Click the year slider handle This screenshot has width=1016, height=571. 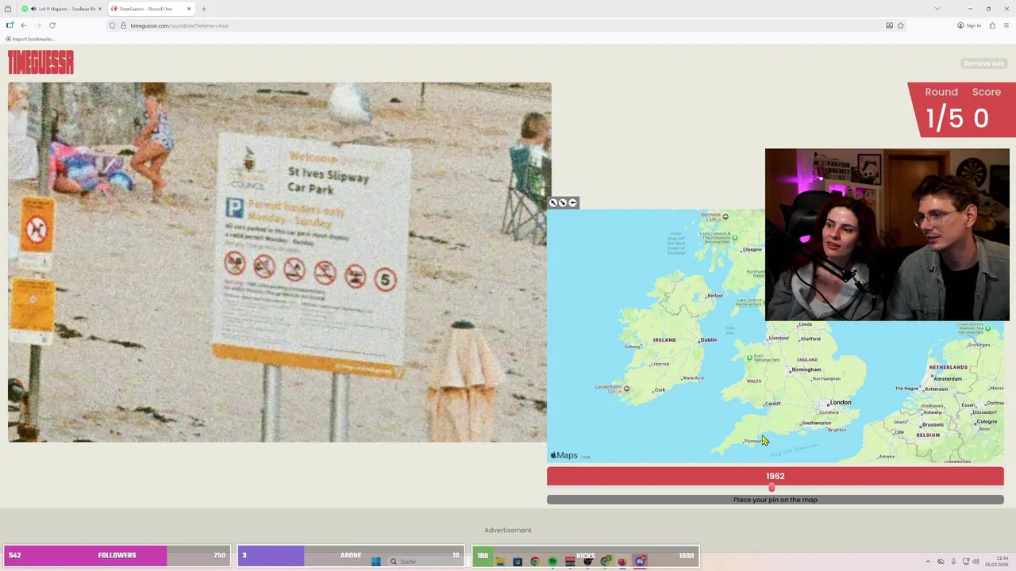pyautogui.click(x=772, y=488)
